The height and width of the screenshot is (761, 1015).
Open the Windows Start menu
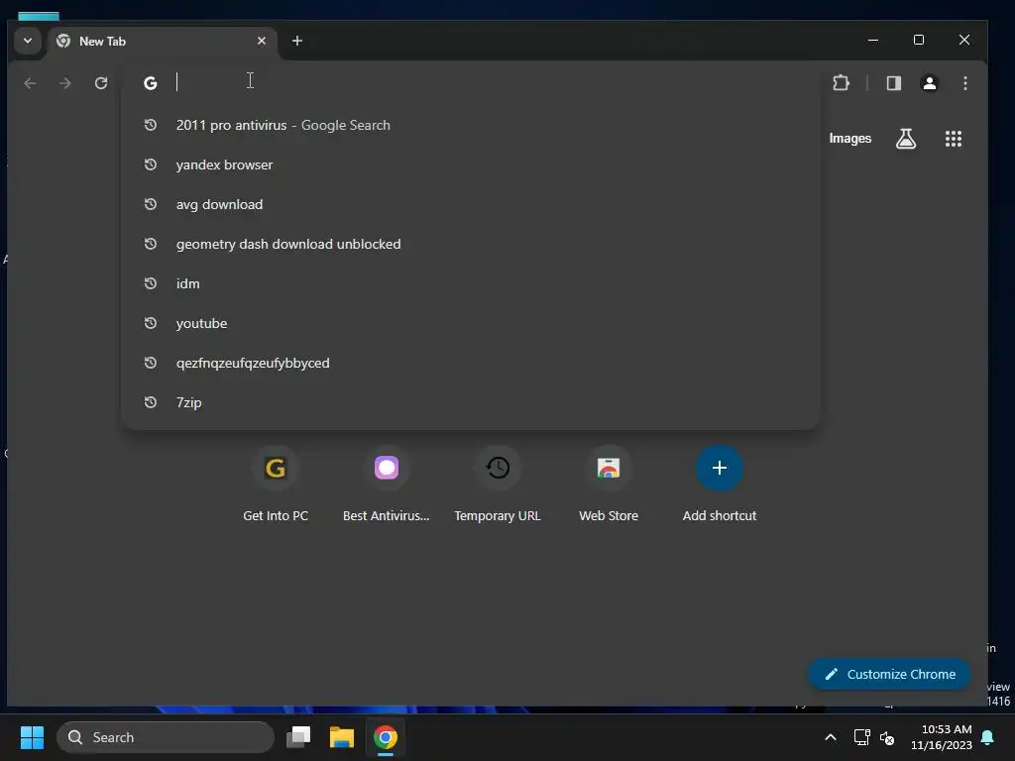click(32, 737)
